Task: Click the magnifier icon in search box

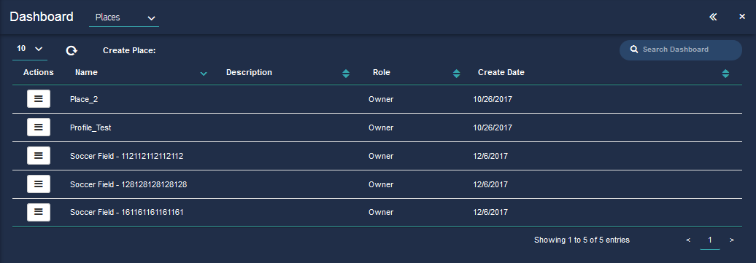Action: [x=634, y=49]
